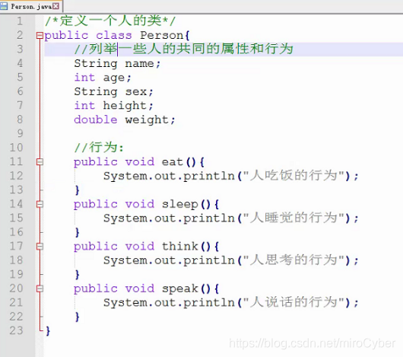The width and height of the screenshot is (403, 357).
Task: Click line number 9 in the margin
Action: 20,133
